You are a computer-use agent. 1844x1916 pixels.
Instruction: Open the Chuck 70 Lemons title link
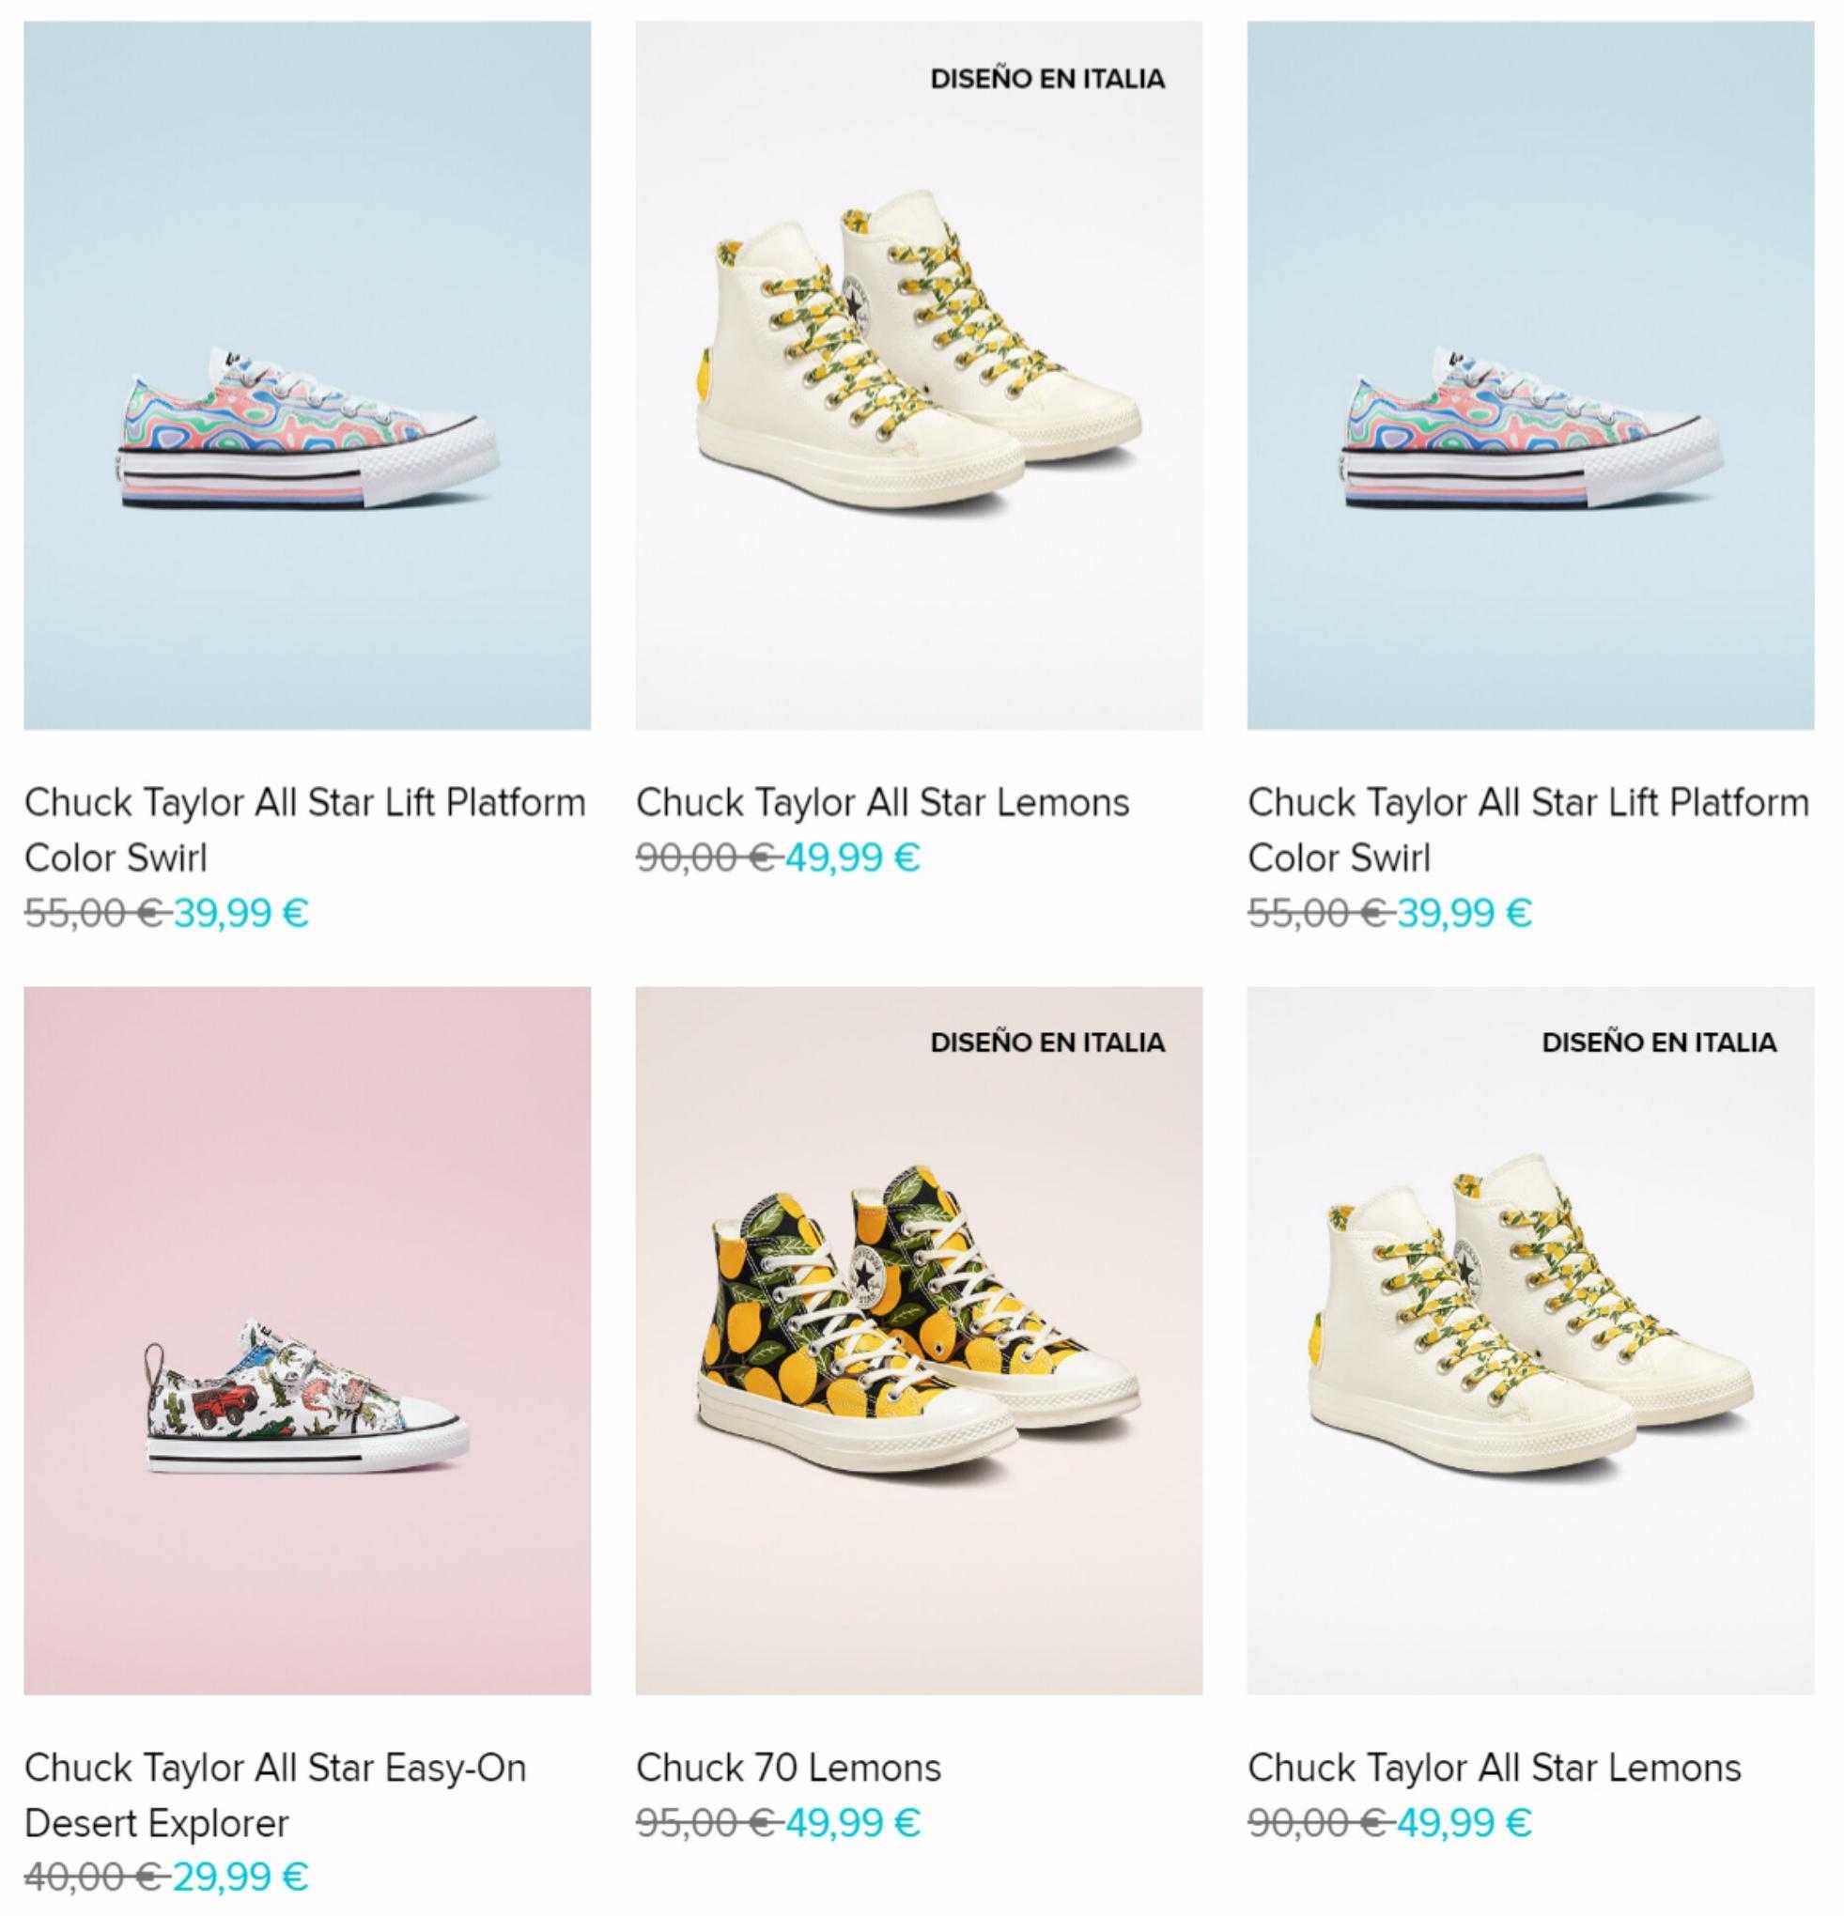[789, 1768]
